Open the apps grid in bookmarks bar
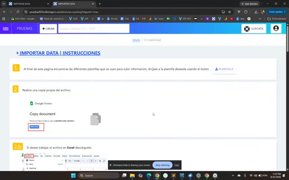This screenshot has width=289, height=180. click(4, 19)
